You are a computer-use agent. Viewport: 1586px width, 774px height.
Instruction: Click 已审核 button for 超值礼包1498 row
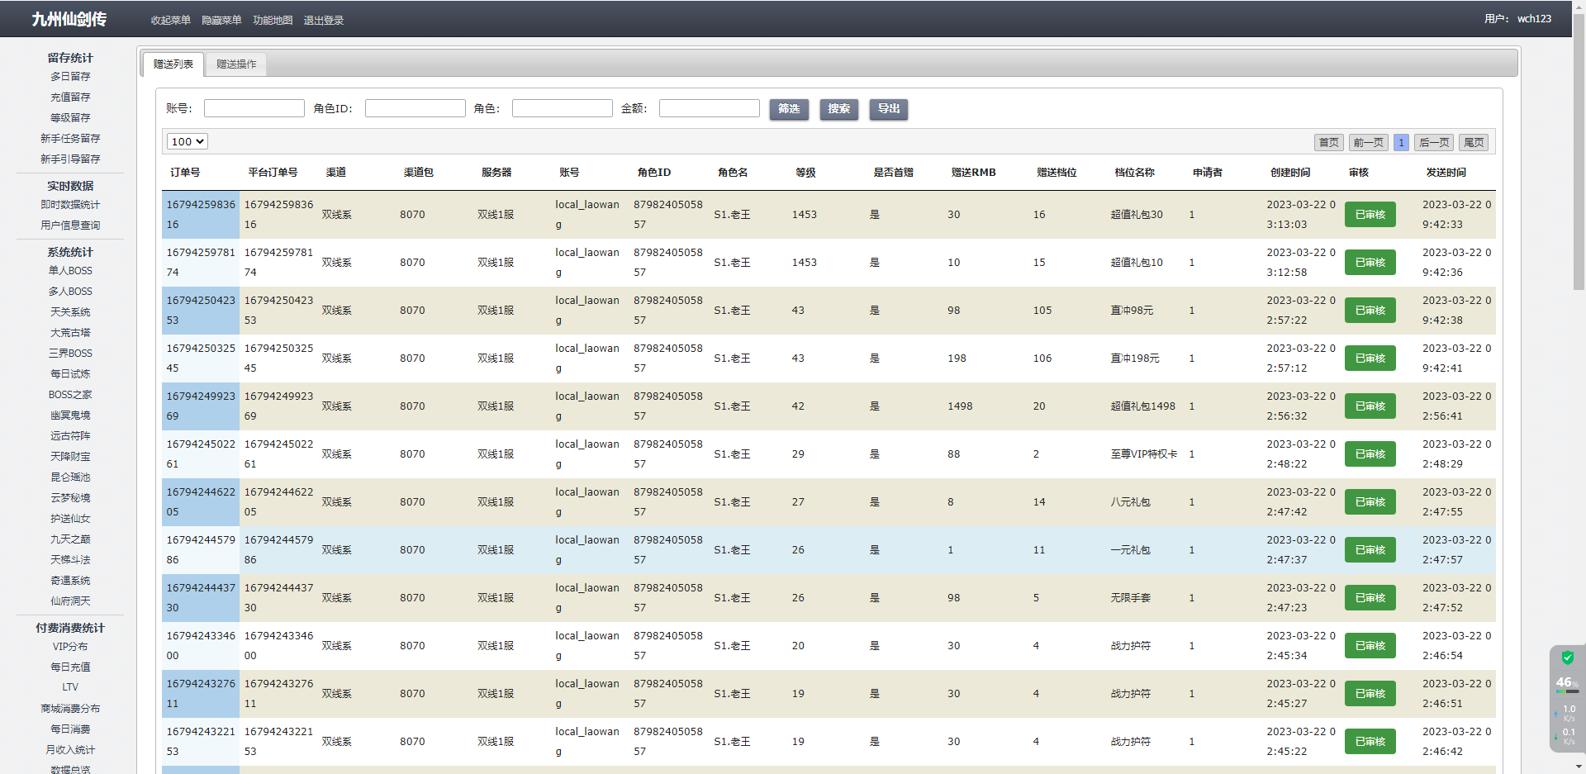[1370, 406]
